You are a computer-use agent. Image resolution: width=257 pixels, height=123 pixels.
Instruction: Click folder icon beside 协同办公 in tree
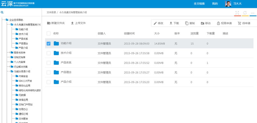(x=17, y=109)
